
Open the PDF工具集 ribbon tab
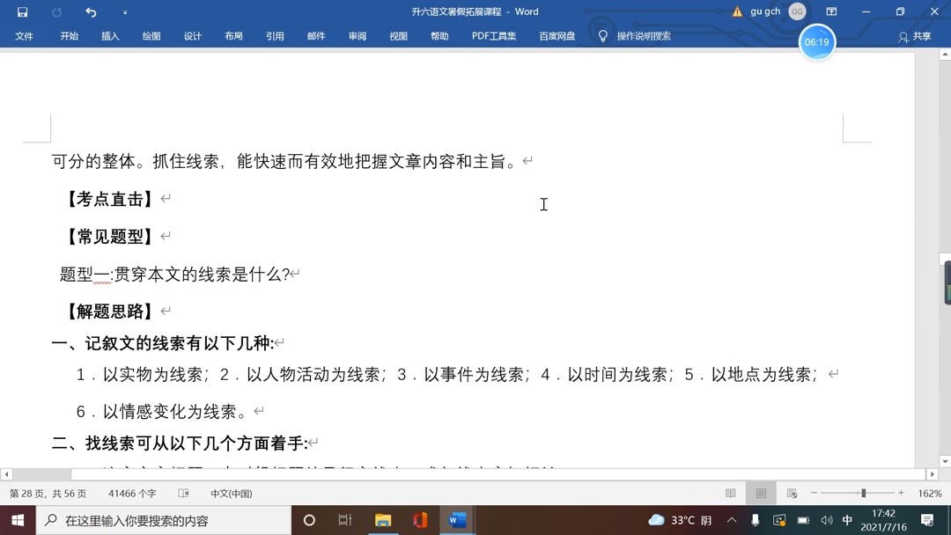494,36
